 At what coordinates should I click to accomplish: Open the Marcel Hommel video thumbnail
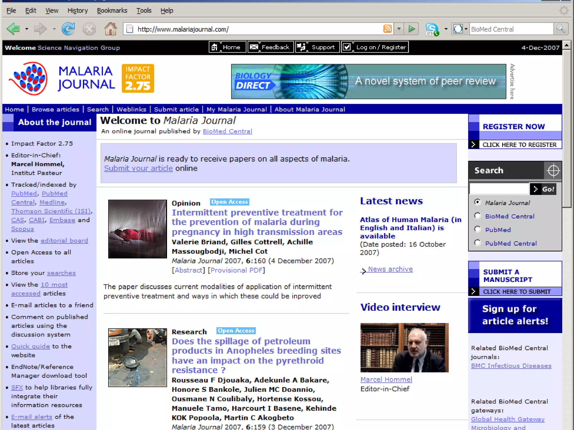404,347
